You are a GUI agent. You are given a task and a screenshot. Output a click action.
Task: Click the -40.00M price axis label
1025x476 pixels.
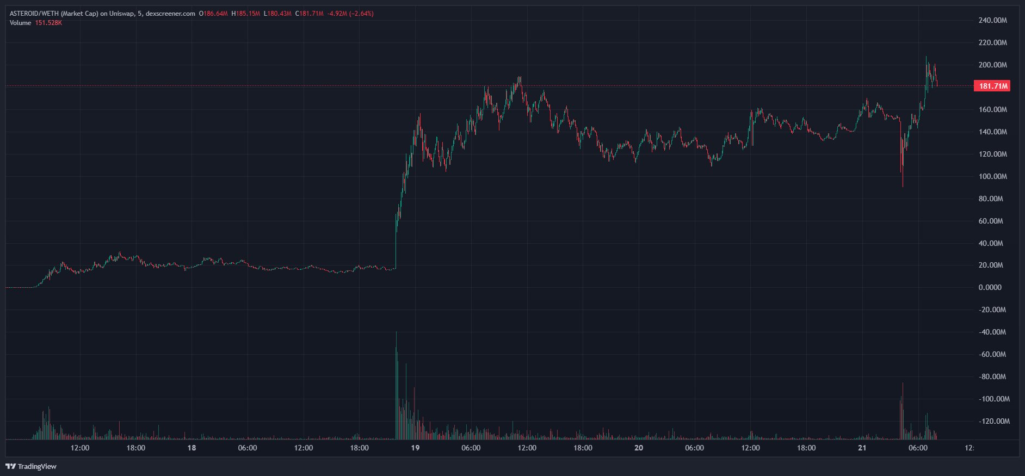[x=992, y=332]
